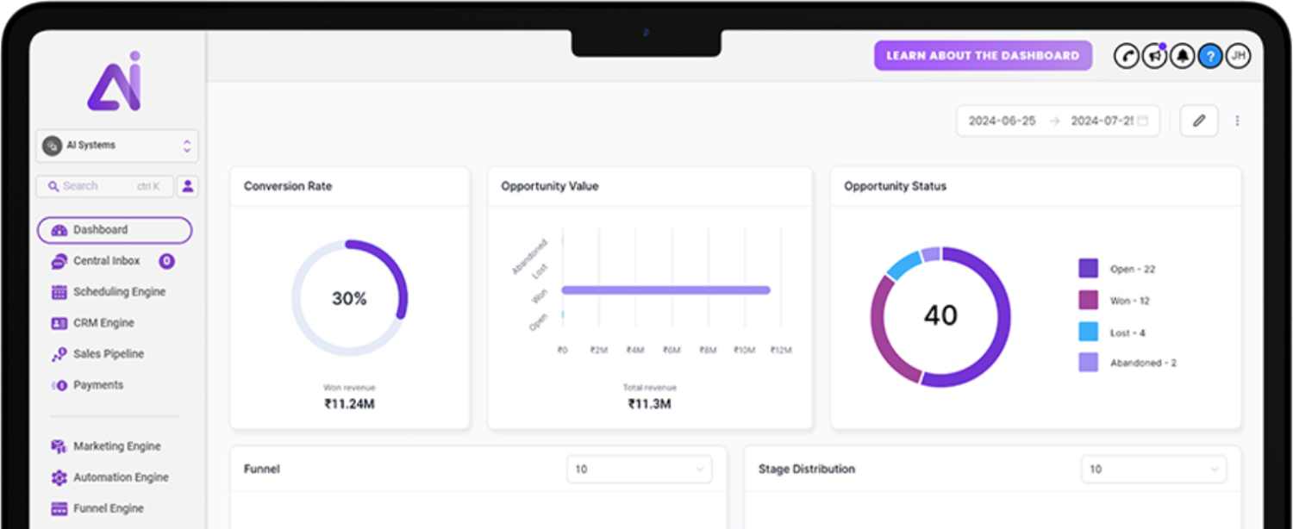The width and height of the screenshot is (1293, 529).
Task: Click the pencil edit dashboard icon
Action: pyautogui.click(x=1198, y=121)
